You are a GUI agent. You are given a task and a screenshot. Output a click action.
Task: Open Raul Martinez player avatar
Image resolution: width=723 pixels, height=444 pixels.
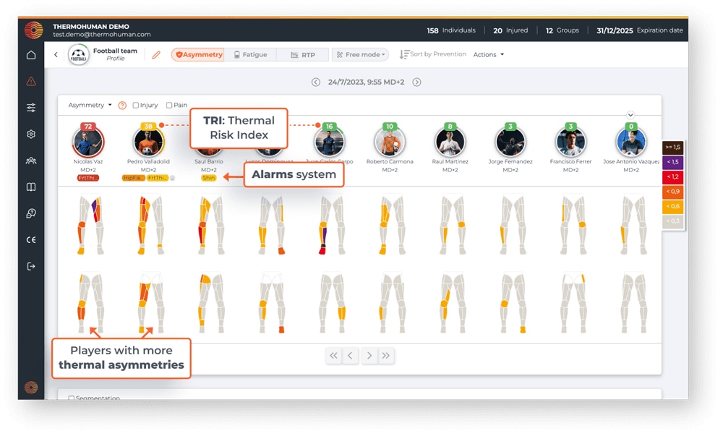(x=450, y=141)
